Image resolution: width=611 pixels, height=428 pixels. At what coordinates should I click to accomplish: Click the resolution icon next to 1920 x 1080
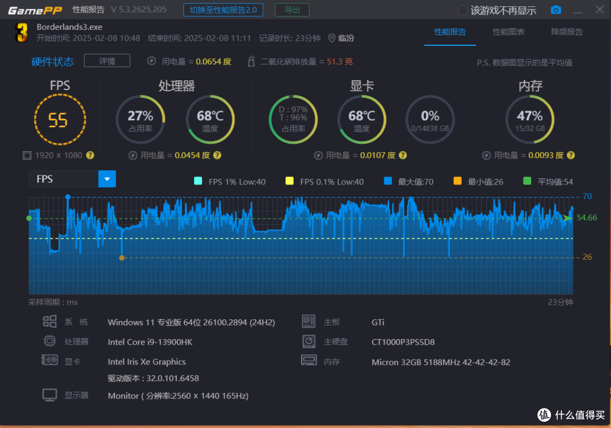(x=27, y=156)
